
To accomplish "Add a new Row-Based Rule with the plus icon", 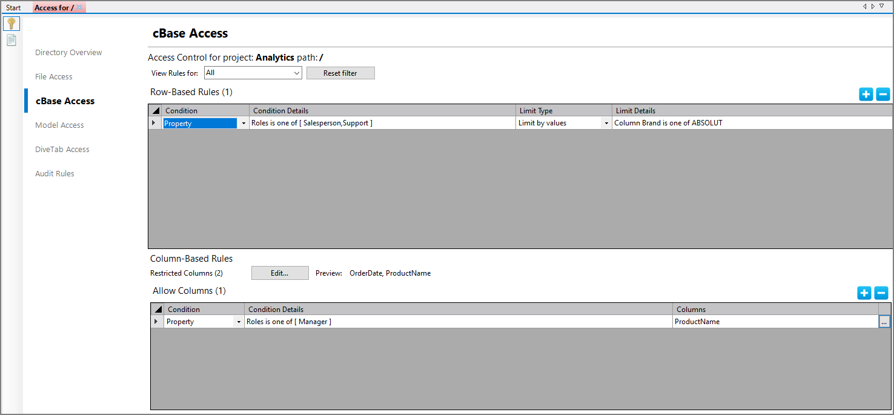I will point(866,94).
